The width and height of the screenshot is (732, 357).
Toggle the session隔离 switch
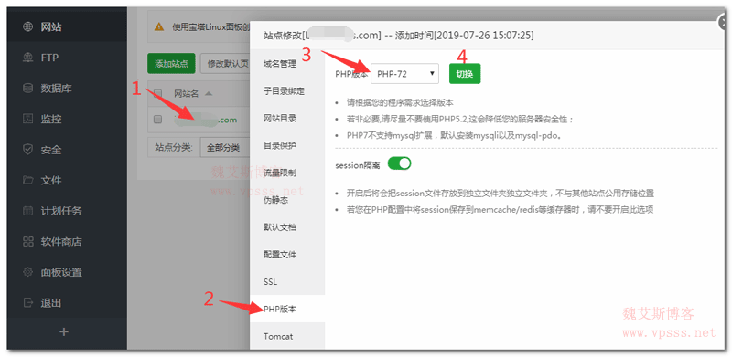pos(399,163)
